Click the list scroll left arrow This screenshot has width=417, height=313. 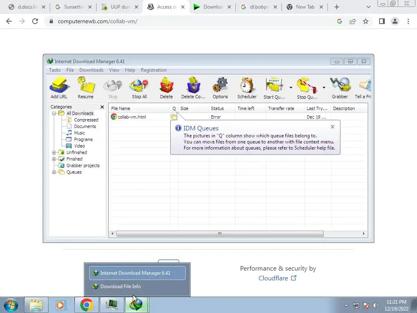(x=112, y=234)
